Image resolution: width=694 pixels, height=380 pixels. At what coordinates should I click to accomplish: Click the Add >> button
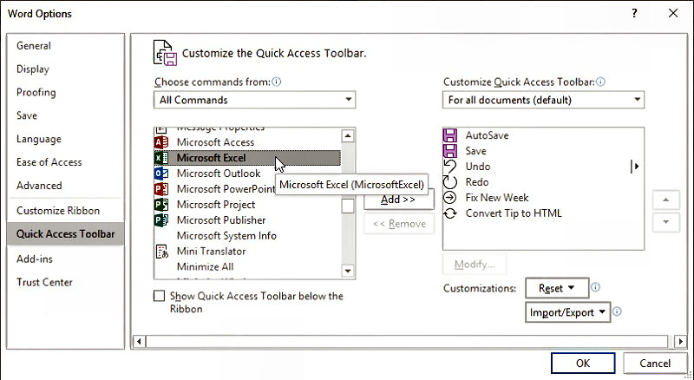point(398,200)
